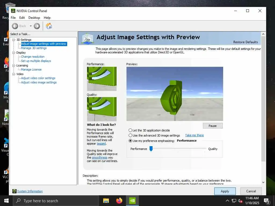Collapse the Video tree node
The width and height of the screenshot is (275, 206).
pos(13,74)
